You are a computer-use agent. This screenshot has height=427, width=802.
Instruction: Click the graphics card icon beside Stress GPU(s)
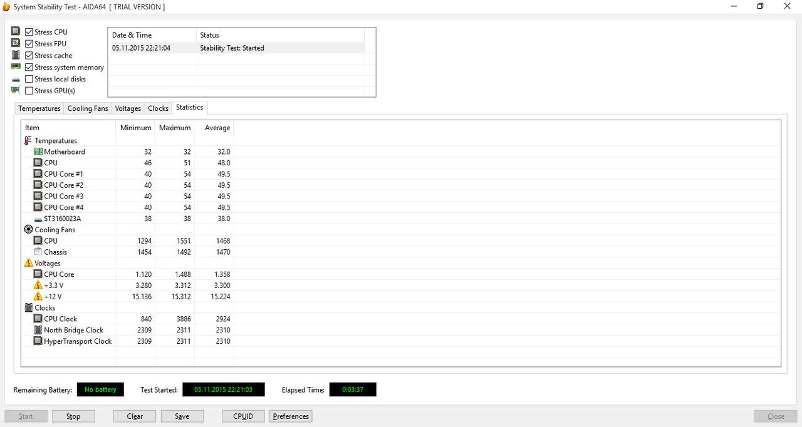[x=16, y=90]
